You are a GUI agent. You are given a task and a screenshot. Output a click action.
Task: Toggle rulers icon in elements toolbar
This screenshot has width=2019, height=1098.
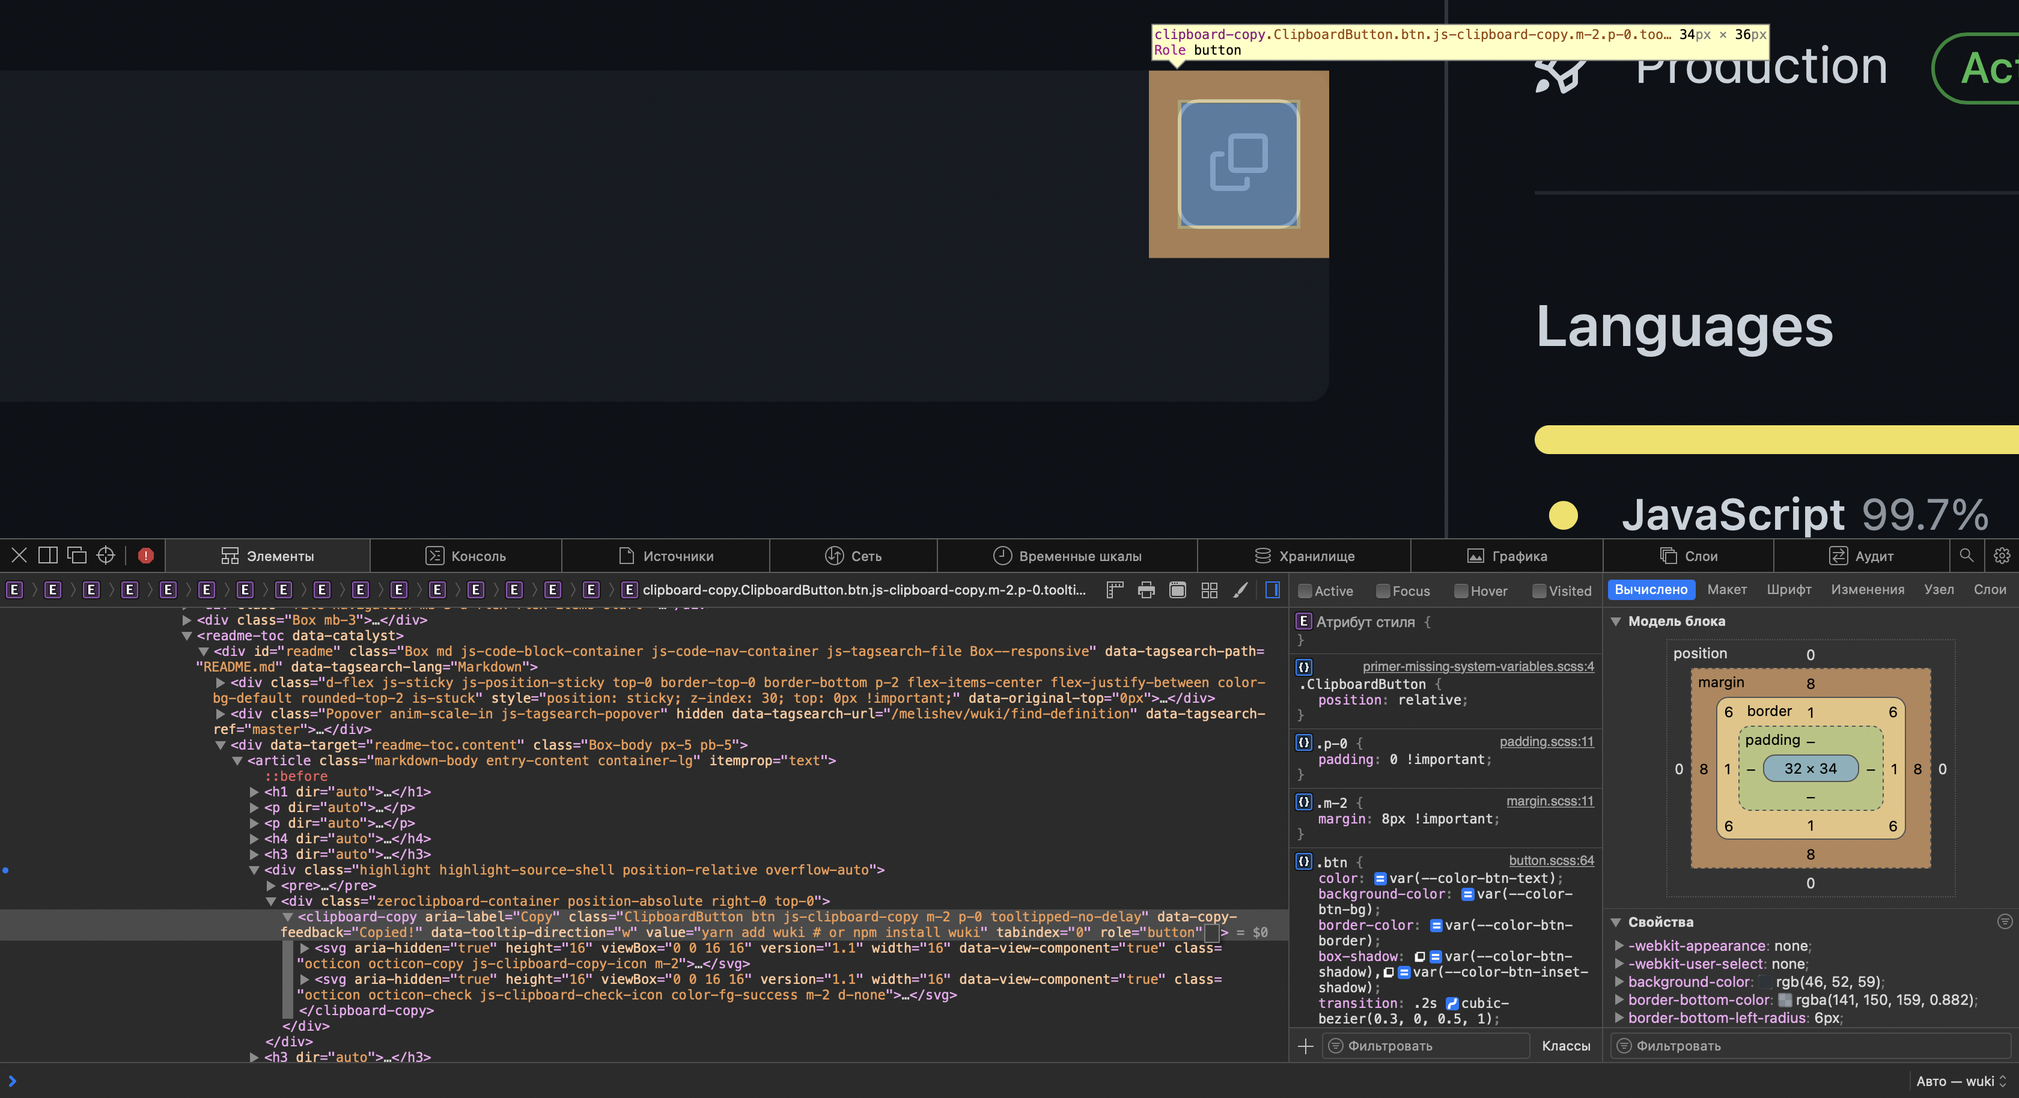tap(1115, 590)
